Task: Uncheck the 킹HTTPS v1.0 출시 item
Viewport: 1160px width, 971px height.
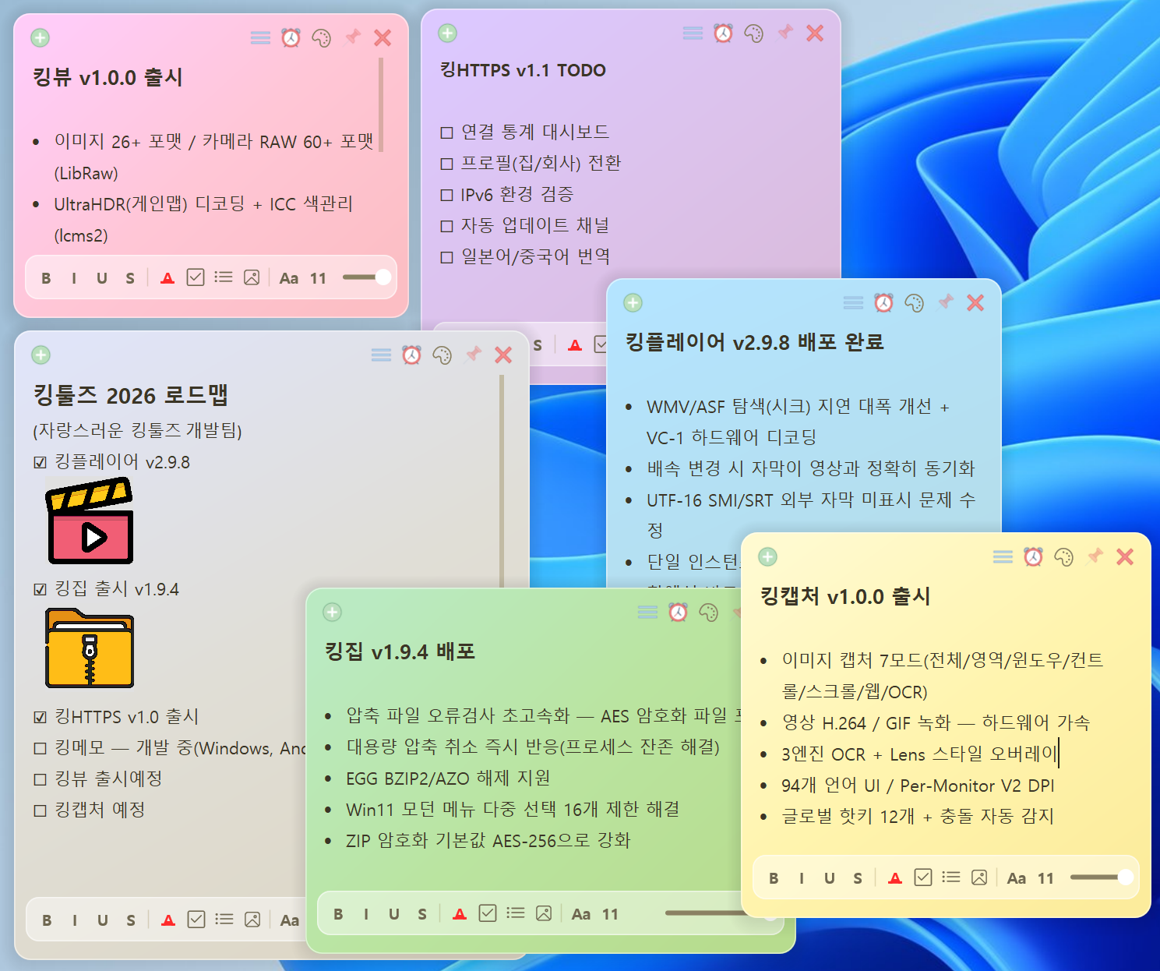Action: [x=41, y=718]
